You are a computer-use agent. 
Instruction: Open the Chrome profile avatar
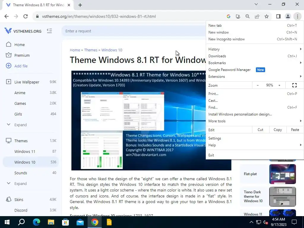(288, 17)
